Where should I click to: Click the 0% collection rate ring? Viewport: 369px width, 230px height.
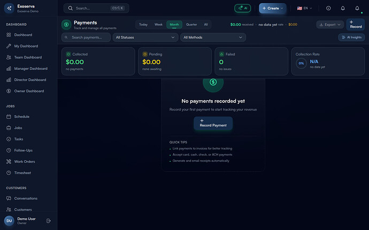point(301,63)
